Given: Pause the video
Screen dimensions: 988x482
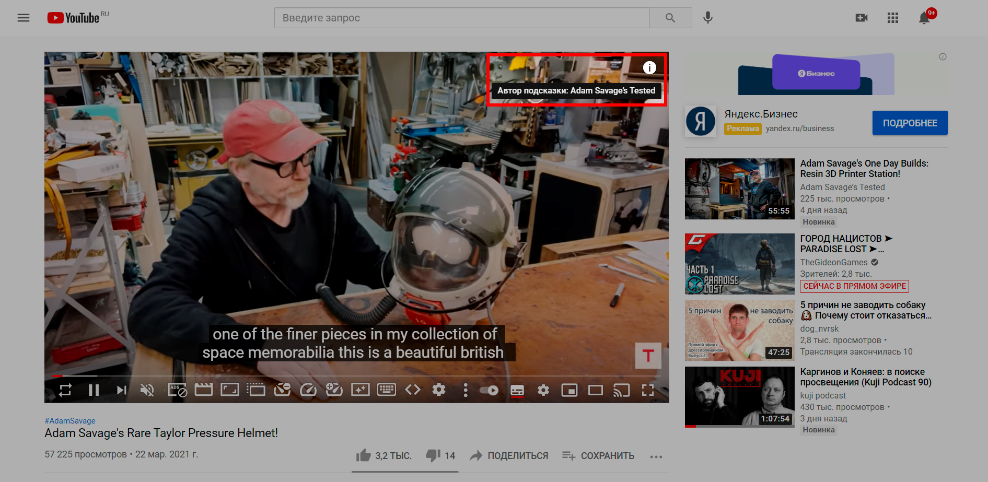Looking at the screenshot, I should (94, 390).
